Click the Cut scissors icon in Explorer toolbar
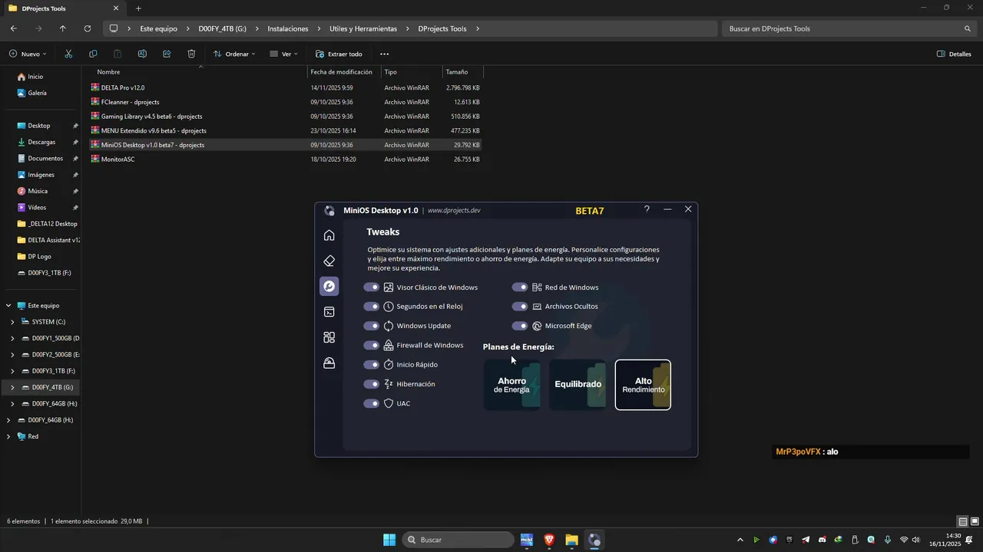Viewport: 983px width, 552px height. coord(68,54)
